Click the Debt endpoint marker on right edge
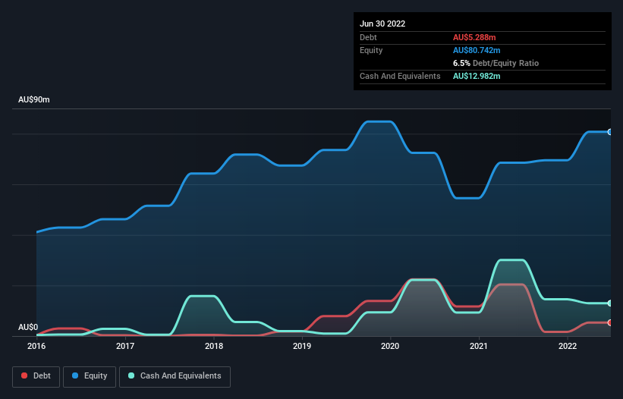 tap(610, 323)
